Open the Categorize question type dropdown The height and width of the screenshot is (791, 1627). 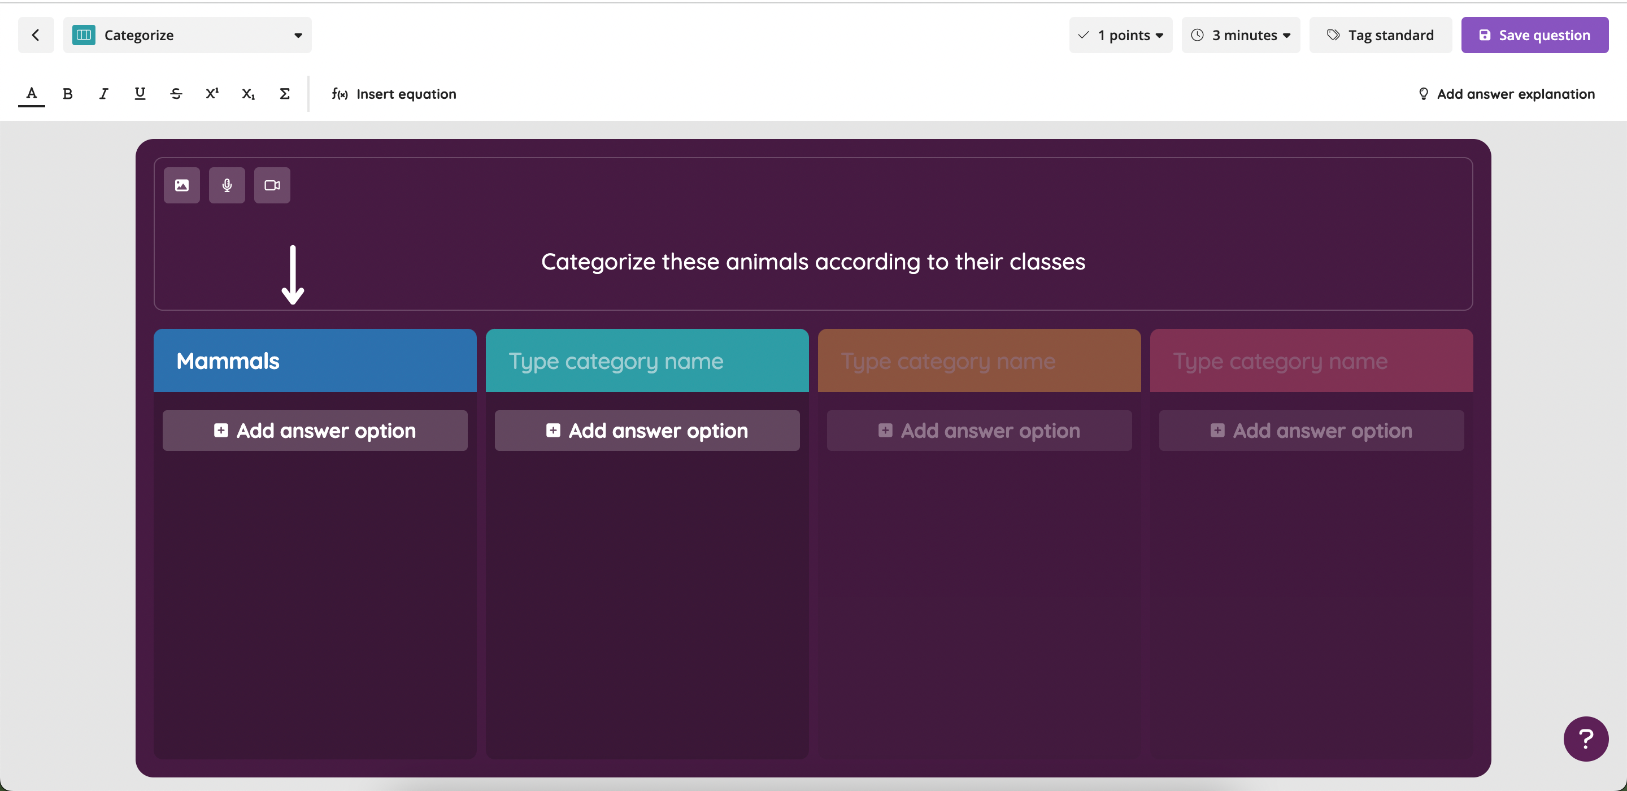click(188, 35)
